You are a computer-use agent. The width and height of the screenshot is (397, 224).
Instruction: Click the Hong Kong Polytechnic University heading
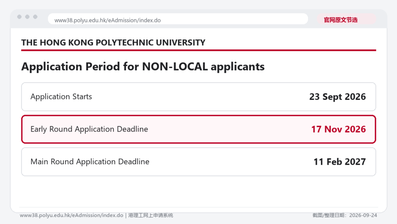coord(113,43)
